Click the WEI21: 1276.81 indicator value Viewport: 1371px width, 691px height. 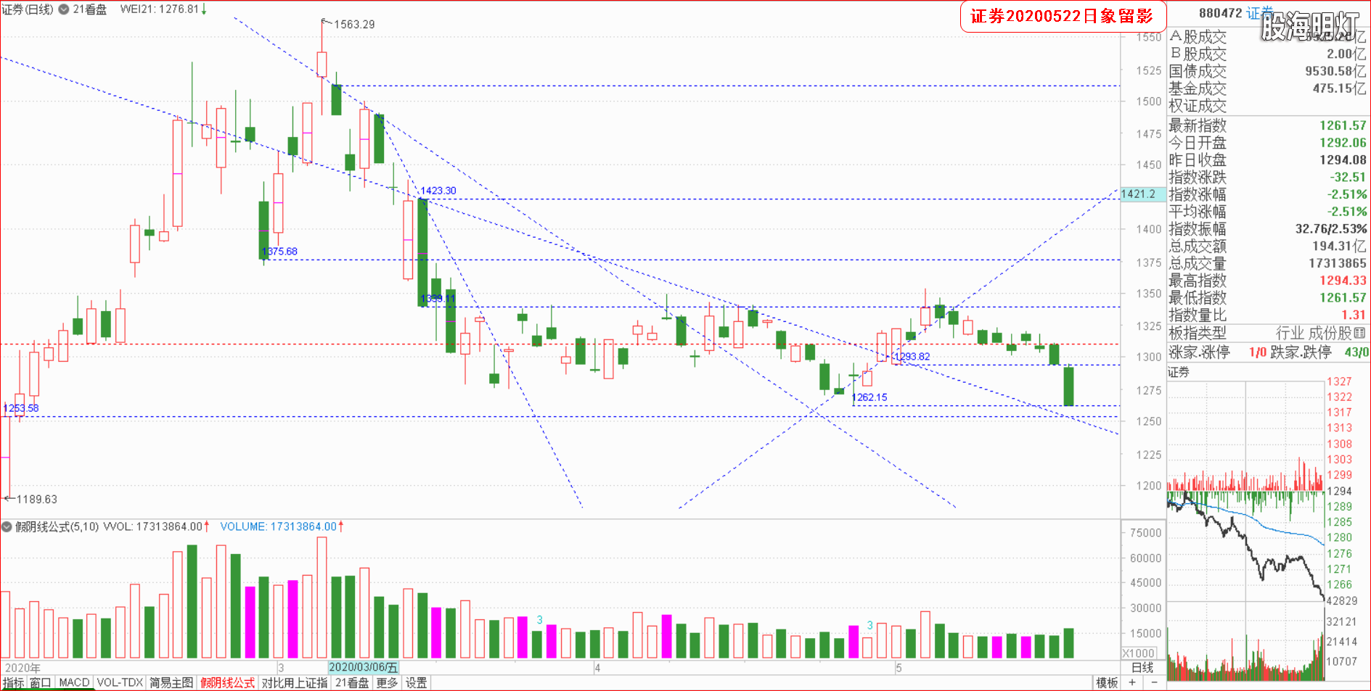pos(160,9)
